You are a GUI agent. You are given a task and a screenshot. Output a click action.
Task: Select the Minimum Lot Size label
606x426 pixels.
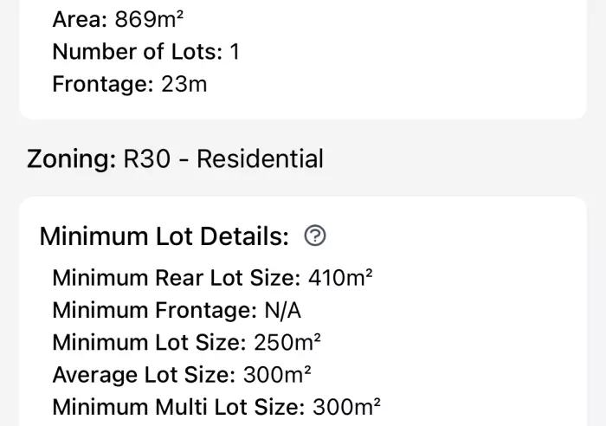[x=149, y=343]
